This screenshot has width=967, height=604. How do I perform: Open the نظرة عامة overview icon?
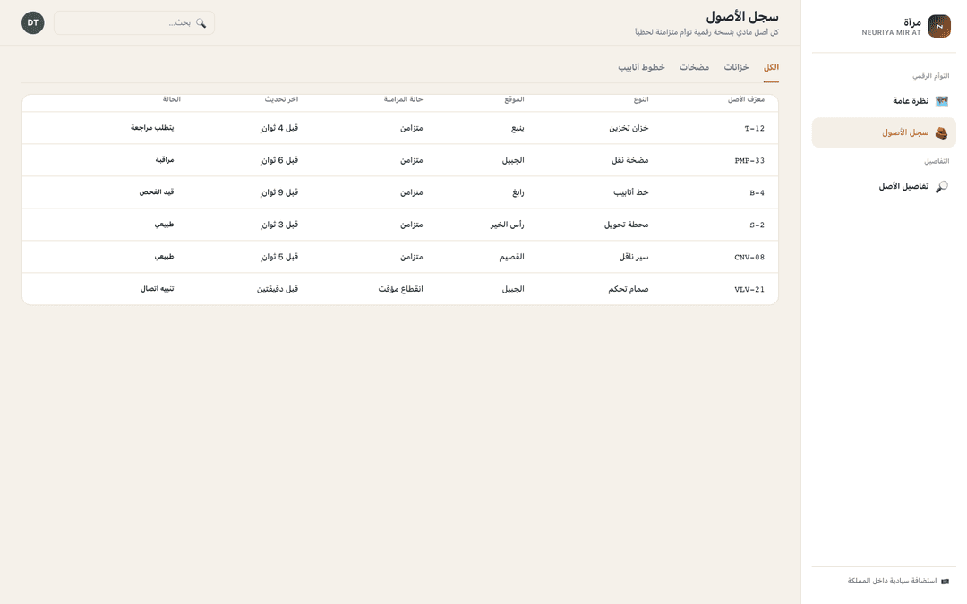[x=941, y=101]
